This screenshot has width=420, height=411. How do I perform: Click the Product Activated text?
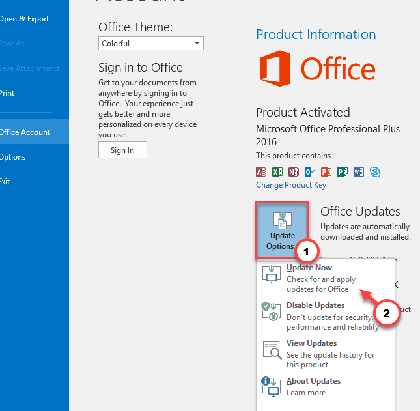tap(303, 113)
